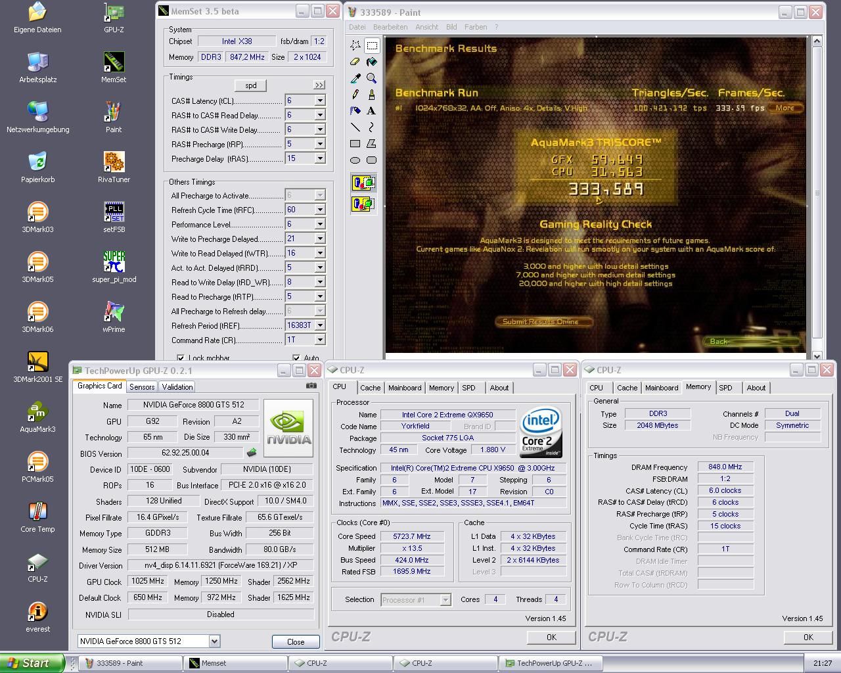Open the Performance Level dropdown
The width and height of the screenshot is (841, 673).
319,224
